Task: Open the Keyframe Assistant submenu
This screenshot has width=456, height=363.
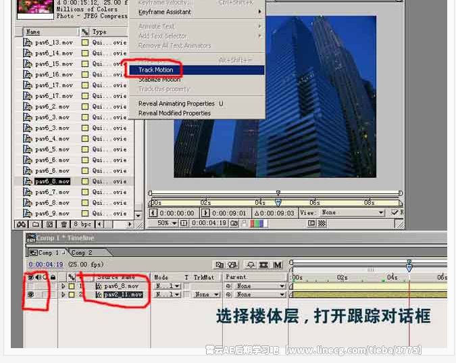Action: (x=197, y=12)
